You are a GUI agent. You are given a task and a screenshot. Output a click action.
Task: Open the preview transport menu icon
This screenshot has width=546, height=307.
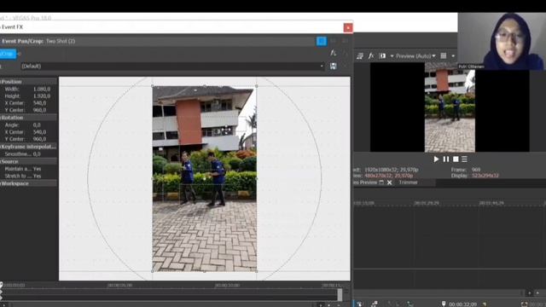tap(464, 159)
